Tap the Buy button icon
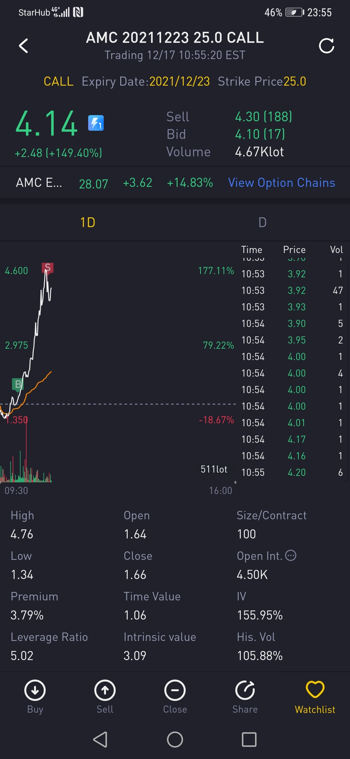The image size is (350, 759). tap(35, 690)
